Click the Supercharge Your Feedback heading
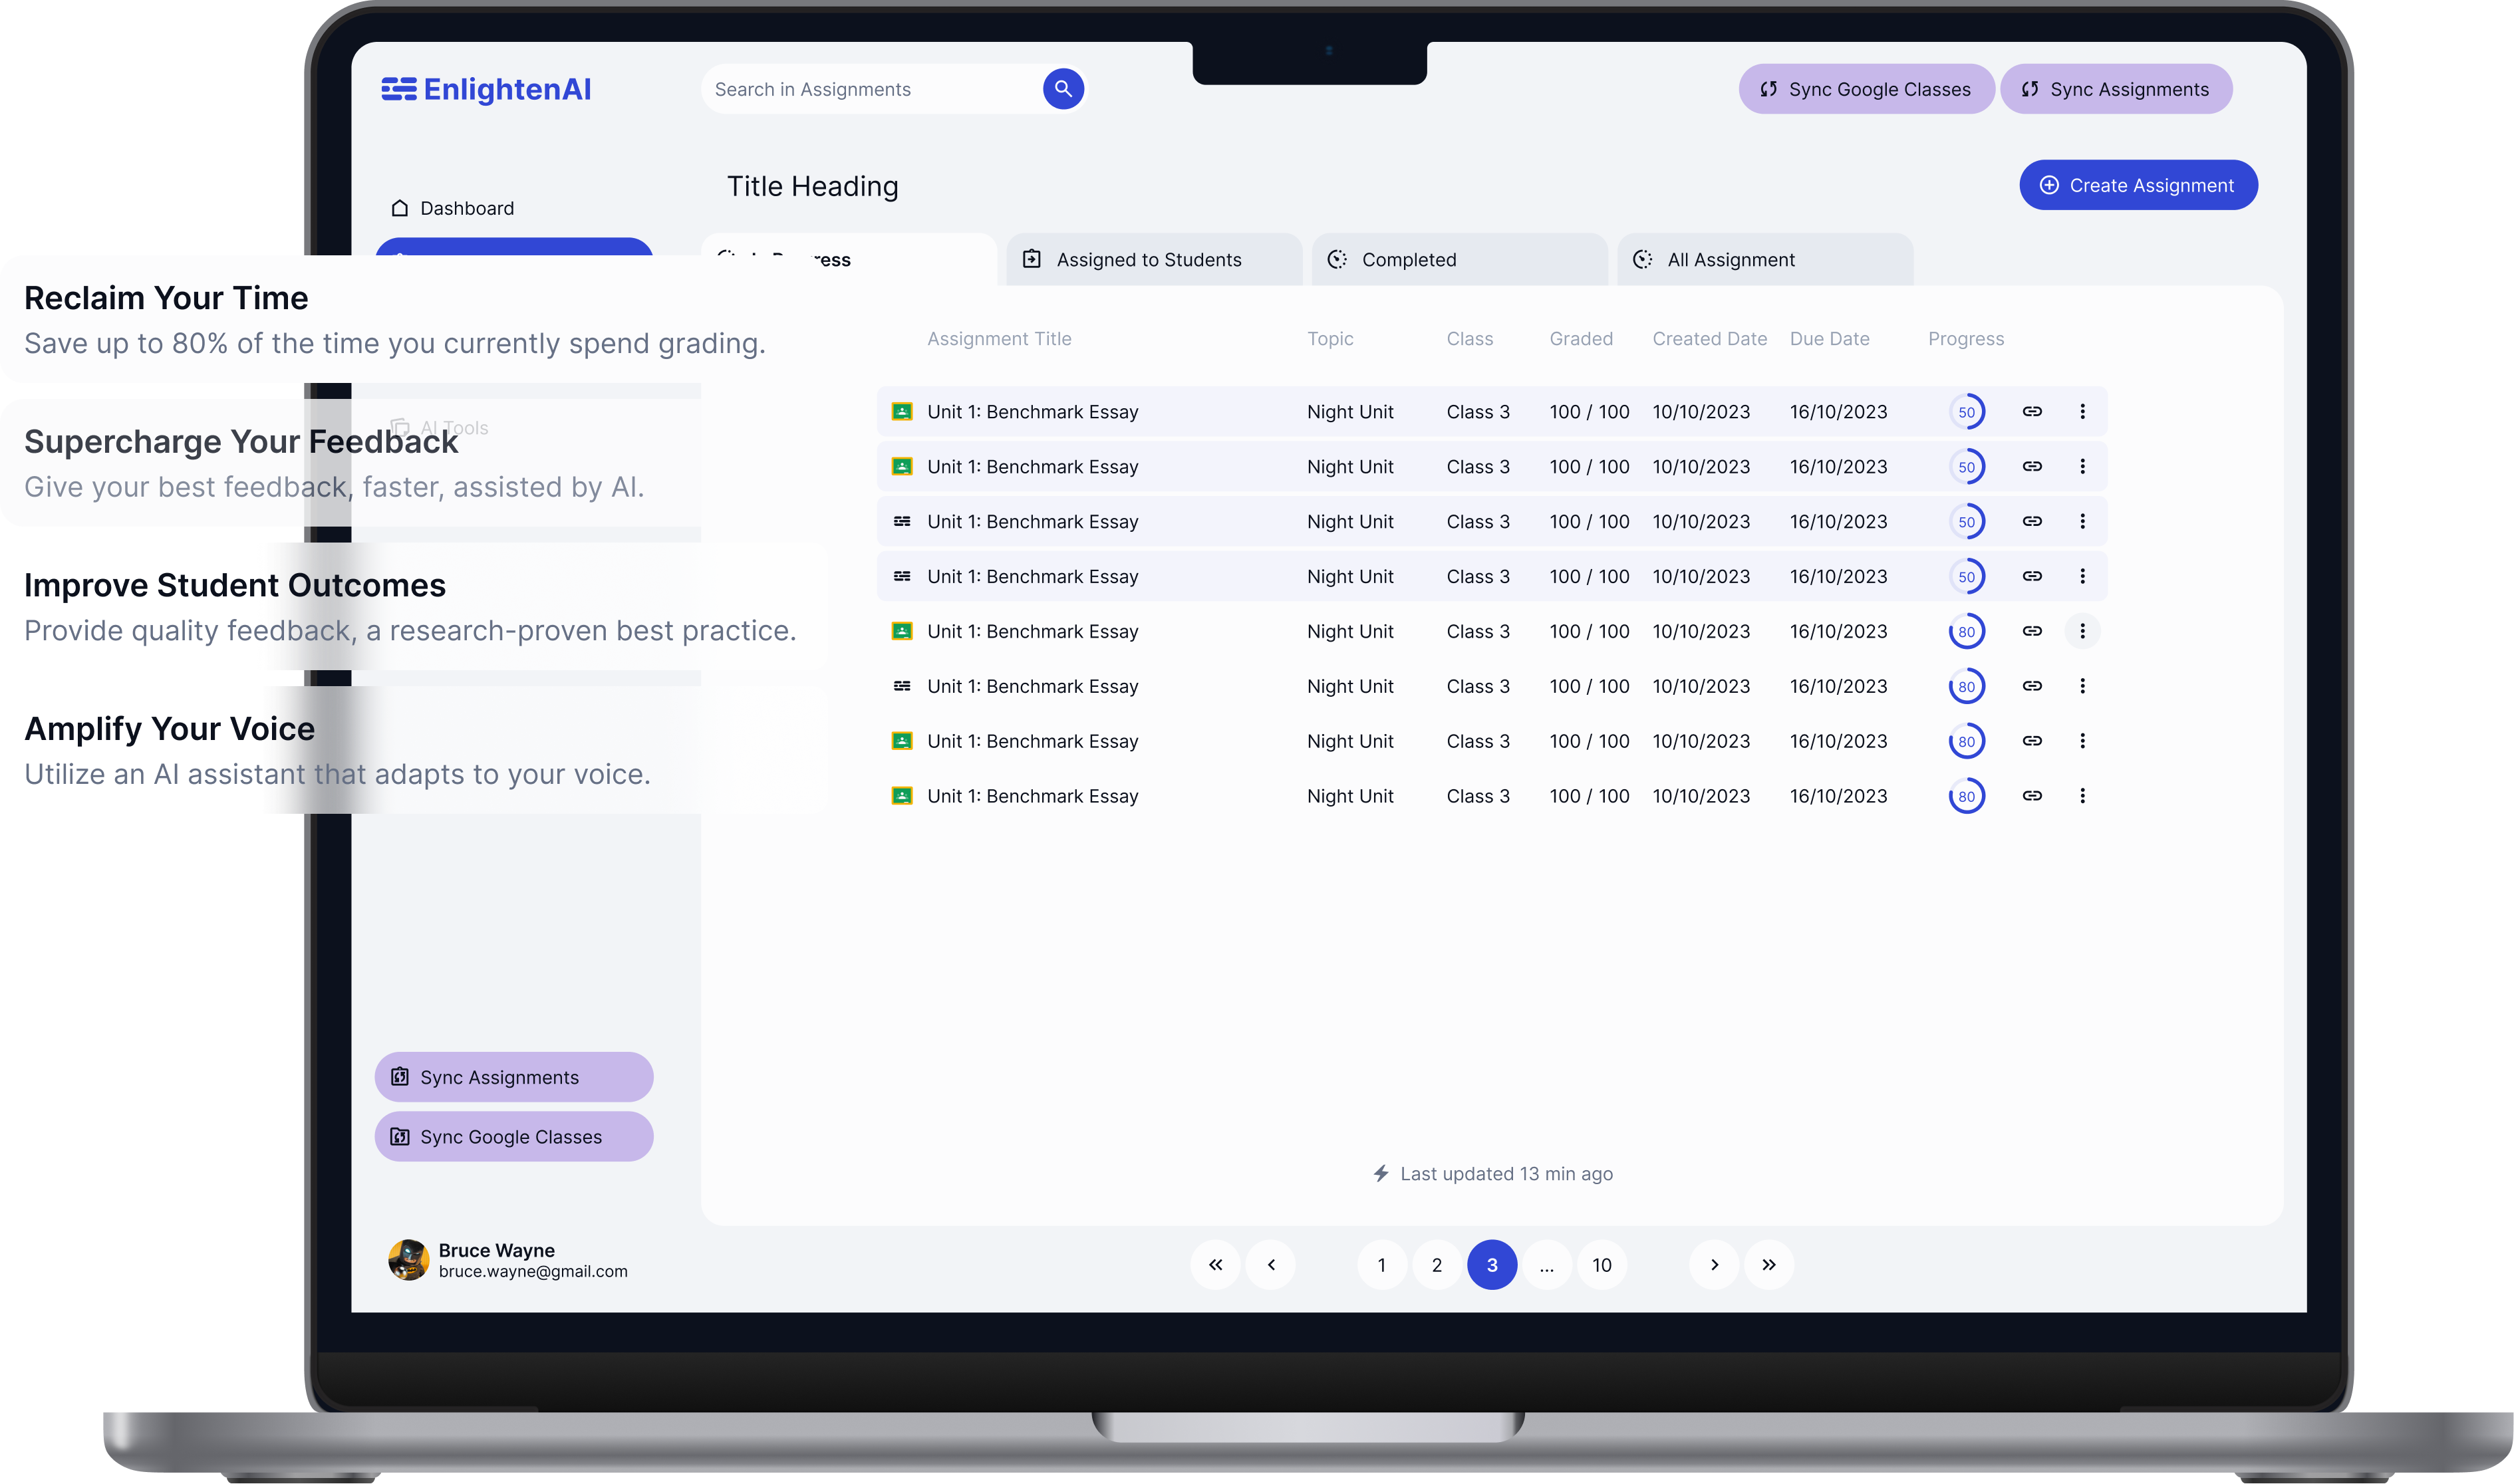 click(x=241, y=442)
